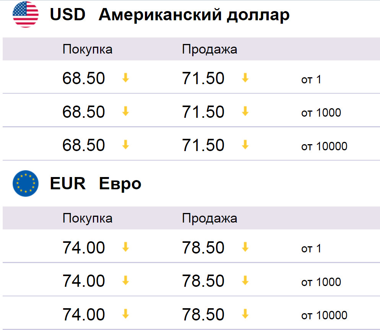Select the EUR buy rate 74.00 from 10000
380x330 pixels.
tap(84, 314)
